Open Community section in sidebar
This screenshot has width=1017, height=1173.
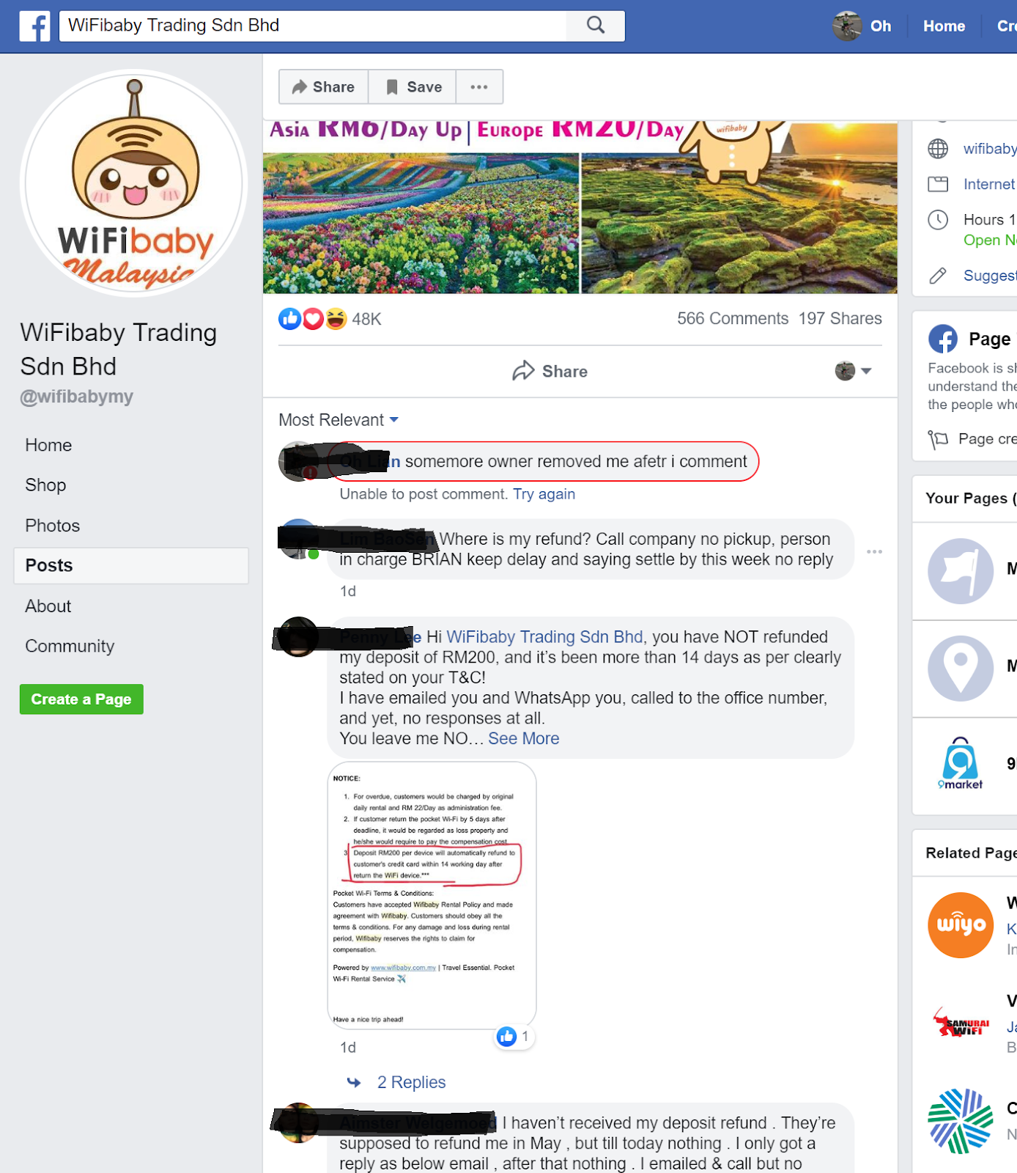pos(70,646)
